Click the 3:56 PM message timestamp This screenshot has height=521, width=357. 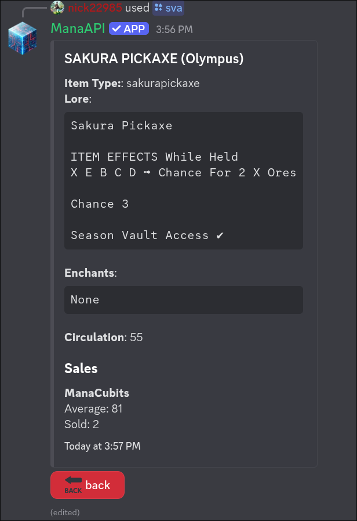(174, 30)
